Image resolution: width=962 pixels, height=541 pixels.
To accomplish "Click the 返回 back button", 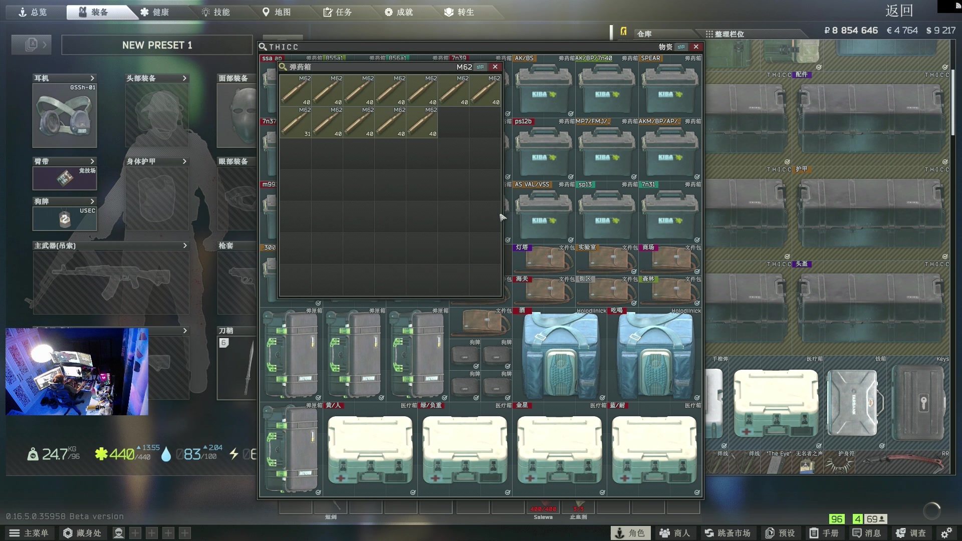I will (x=899, y=11).
